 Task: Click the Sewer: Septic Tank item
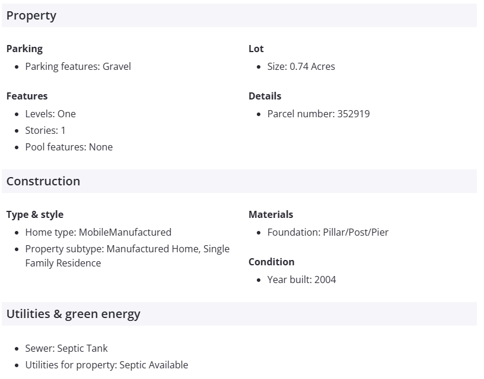click(x=66, y=348)
